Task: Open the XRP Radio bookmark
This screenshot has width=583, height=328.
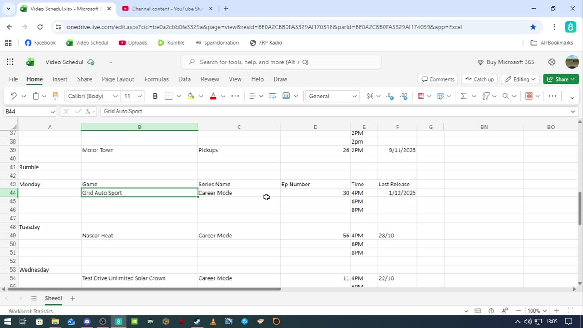Action: pyautogui.click(x=266, y=43)
